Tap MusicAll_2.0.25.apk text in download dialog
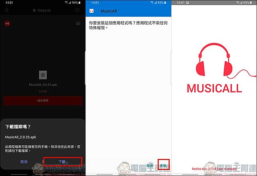The height and width of the screenshot is (176, 257). 20,137
